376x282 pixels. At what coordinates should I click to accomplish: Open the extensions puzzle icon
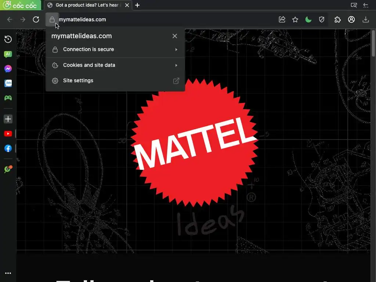tap(338, 19)
